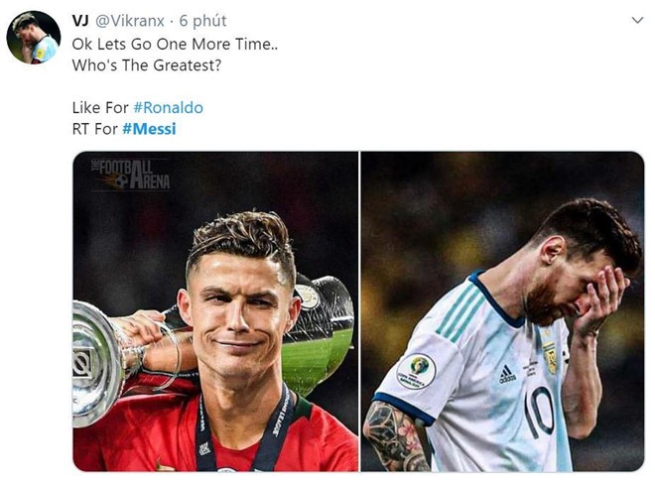
Task: Open the left photo with the trophy
Action: [215, 310]
